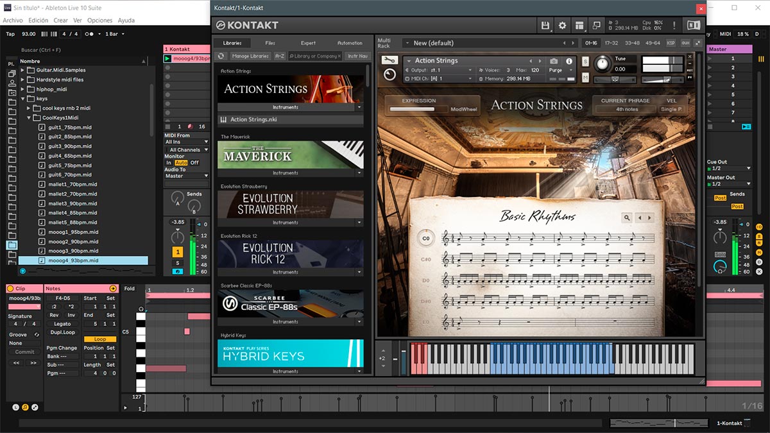
Task: Set Monitor to Auto
Action: tap(181, 163)
